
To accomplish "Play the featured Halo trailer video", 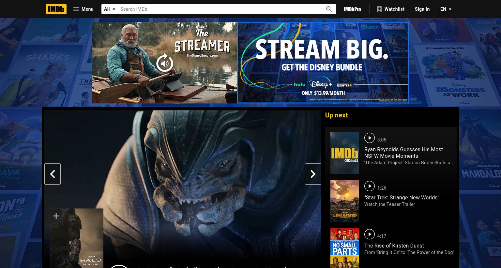I will 119,266.
